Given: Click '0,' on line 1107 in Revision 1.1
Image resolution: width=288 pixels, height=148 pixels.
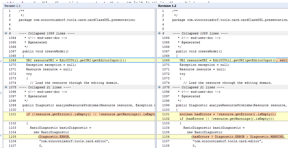Looking at the screenshot, I should 41,146.
